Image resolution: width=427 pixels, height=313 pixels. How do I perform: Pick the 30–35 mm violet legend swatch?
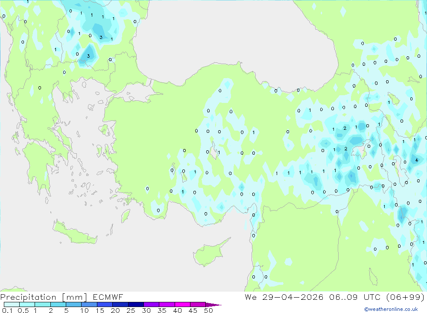(x=151, y=304)
